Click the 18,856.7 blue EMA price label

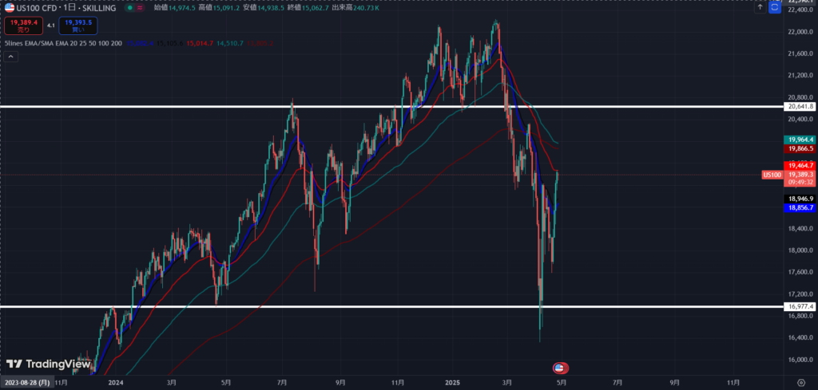[x=799, y=207]
